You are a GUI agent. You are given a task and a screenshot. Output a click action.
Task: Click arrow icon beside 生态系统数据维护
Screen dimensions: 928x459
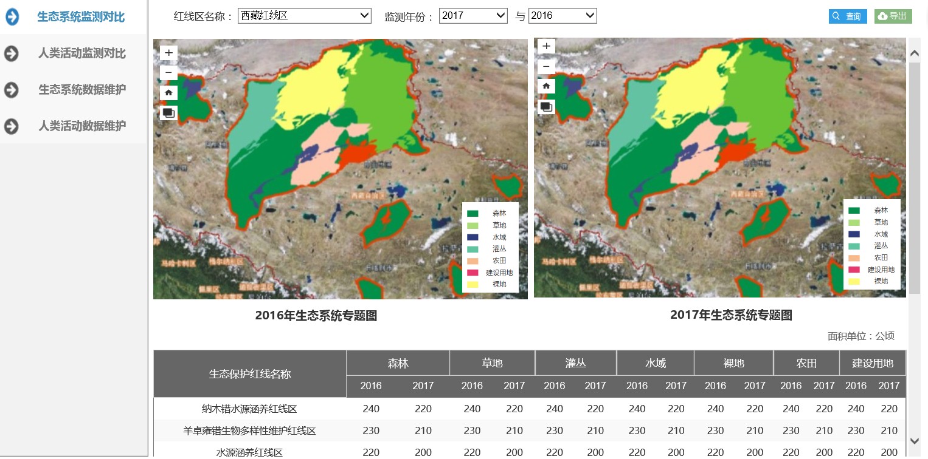(12, 90)
